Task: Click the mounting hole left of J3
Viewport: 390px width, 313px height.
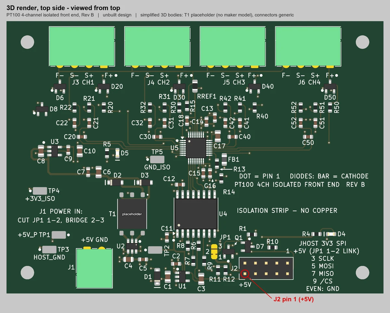Action: tap(27, 42)
